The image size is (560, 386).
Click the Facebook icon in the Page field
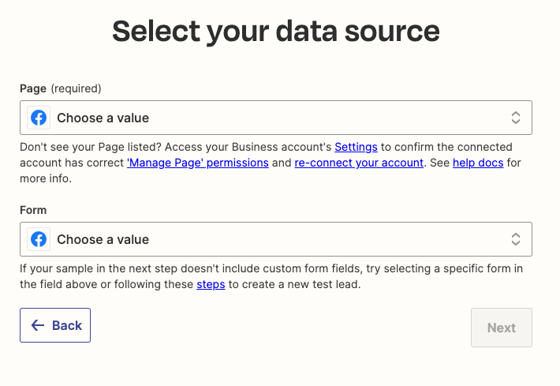point(39,118)
